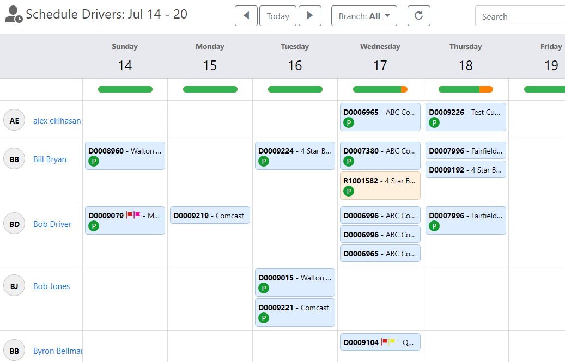Click the previous week arrow button
Screen dimensions: 565x362
(246, 16)
